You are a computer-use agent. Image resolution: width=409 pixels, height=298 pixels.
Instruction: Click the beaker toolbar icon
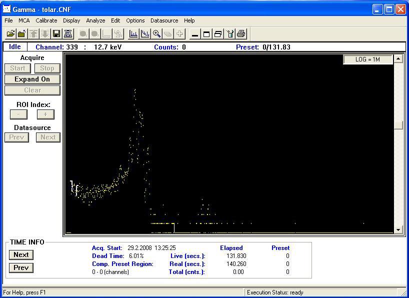point(229,34)
